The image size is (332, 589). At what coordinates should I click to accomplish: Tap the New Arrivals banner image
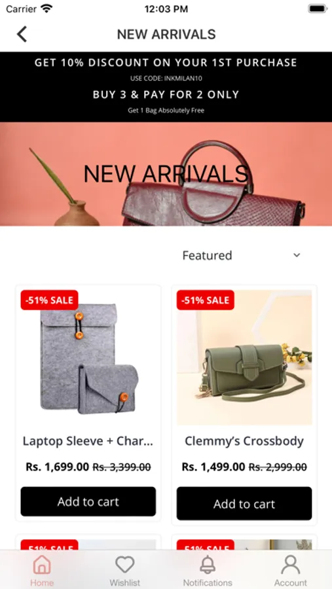pyautogui.click(x=166, y=174)
